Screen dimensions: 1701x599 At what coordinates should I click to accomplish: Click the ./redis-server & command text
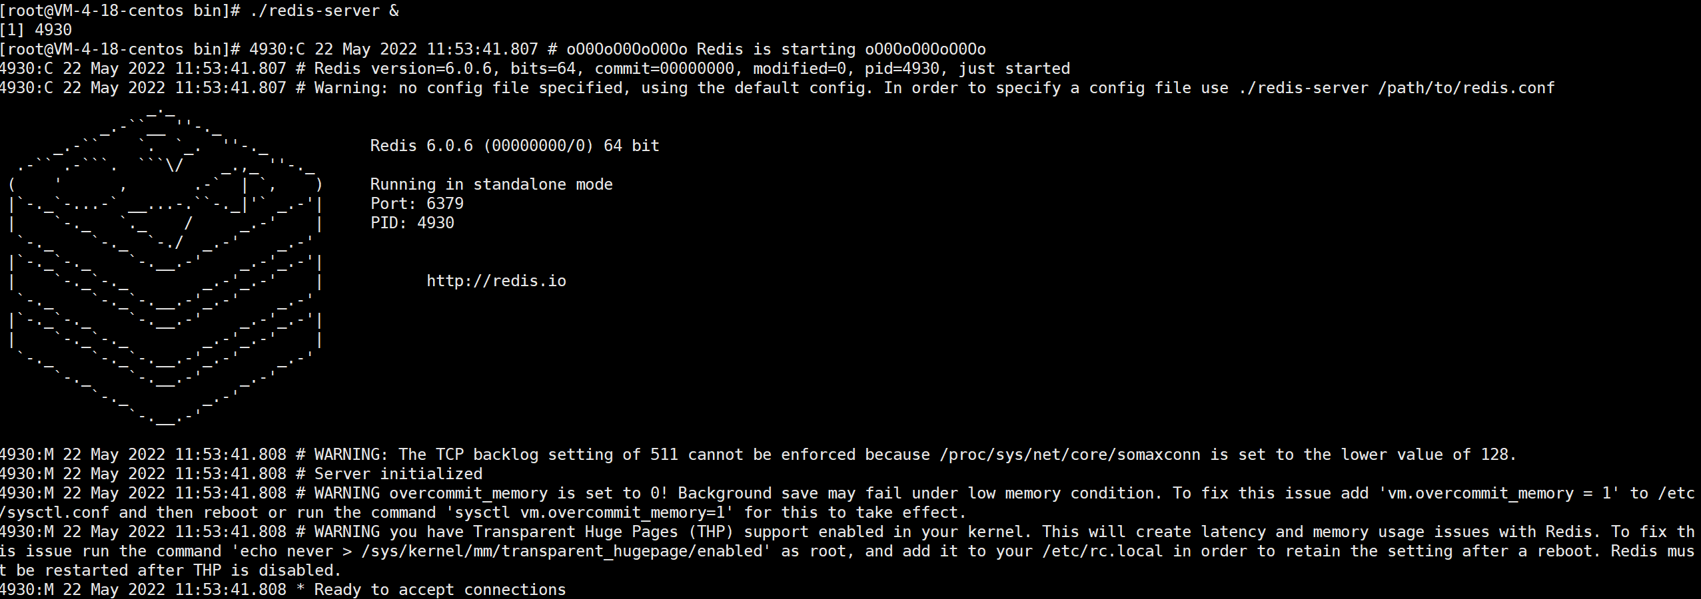(324, 11)
